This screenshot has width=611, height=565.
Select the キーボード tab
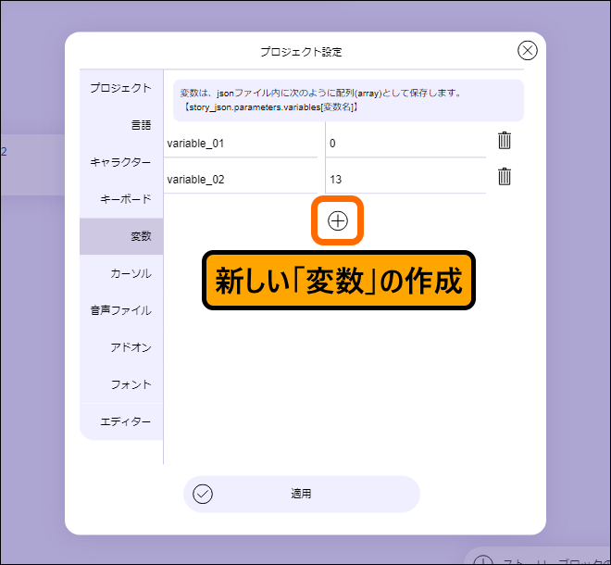[121, 199]
